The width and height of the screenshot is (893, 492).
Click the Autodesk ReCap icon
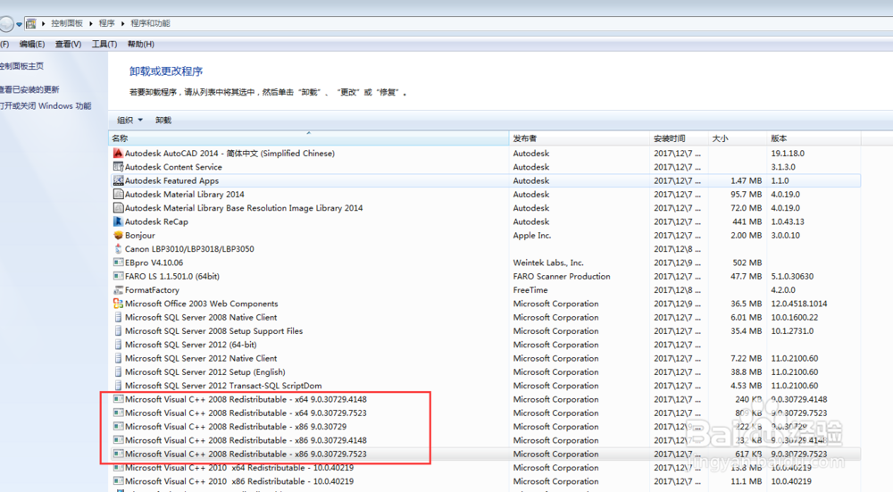coord(119,221)
